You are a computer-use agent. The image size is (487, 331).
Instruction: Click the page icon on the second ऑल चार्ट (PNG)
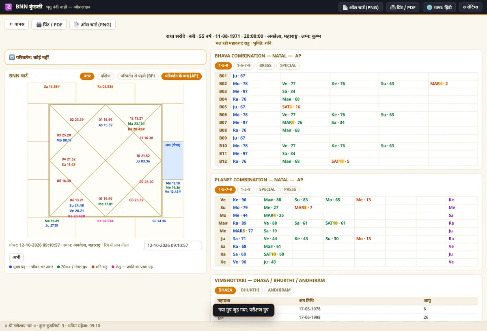pos(76,24)
